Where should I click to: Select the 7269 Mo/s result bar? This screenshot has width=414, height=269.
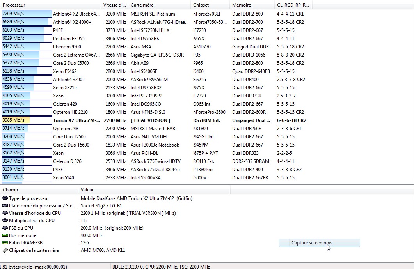[x=27, y=14]
